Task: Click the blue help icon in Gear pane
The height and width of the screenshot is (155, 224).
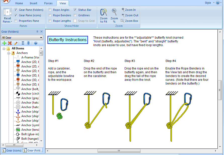Action: 36,43
